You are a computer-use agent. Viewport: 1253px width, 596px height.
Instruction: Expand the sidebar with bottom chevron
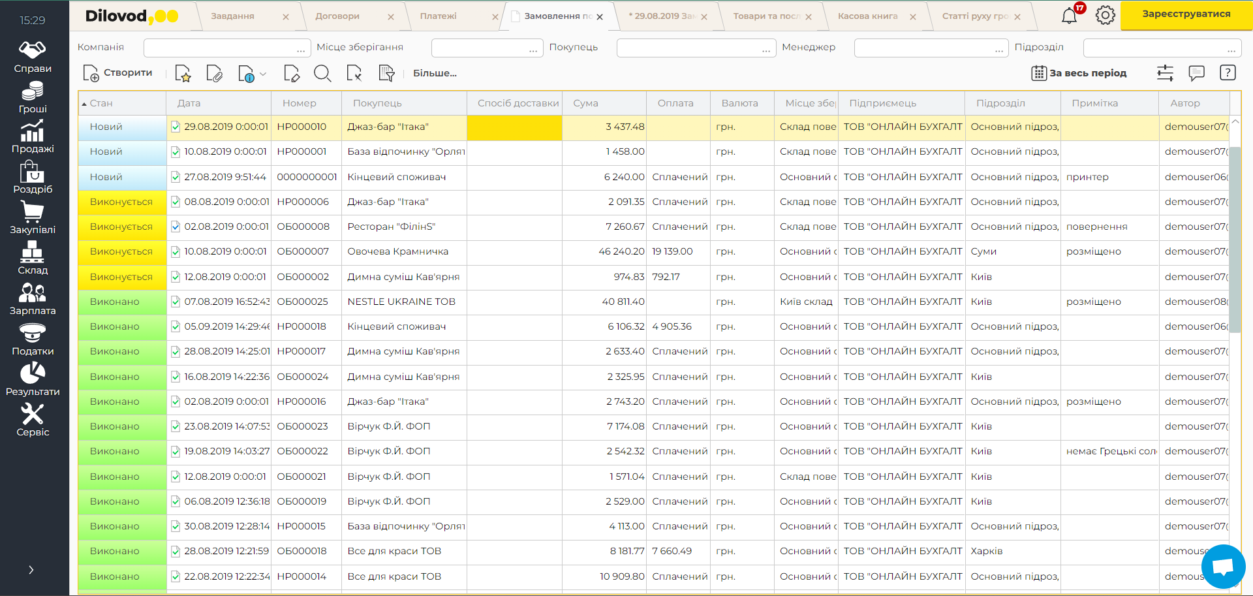tap(31, 570)
